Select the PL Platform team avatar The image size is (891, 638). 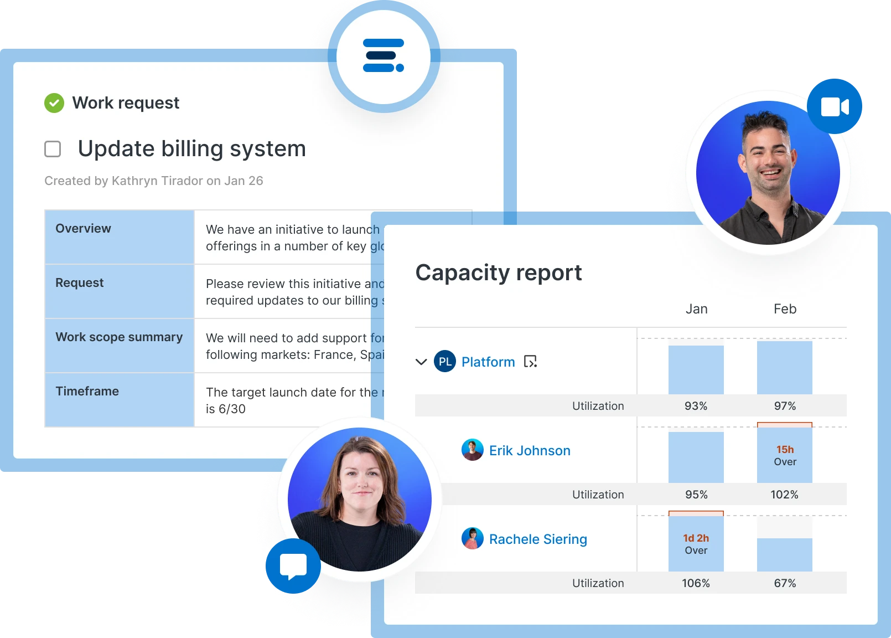(444, 362)
